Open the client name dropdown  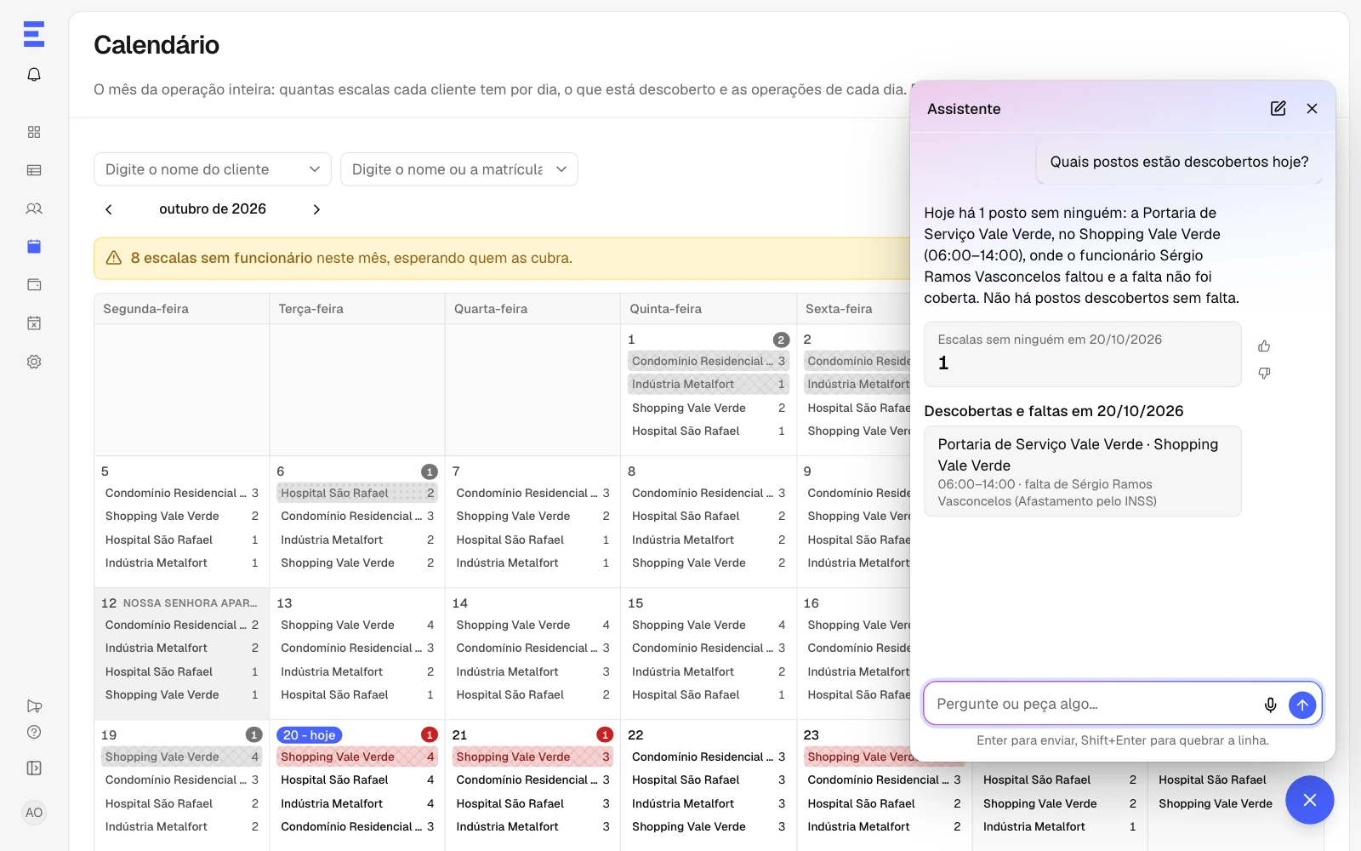point(213,169)
